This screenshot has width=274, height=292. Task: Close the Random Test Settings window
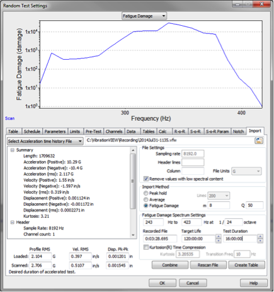[261, 4]
